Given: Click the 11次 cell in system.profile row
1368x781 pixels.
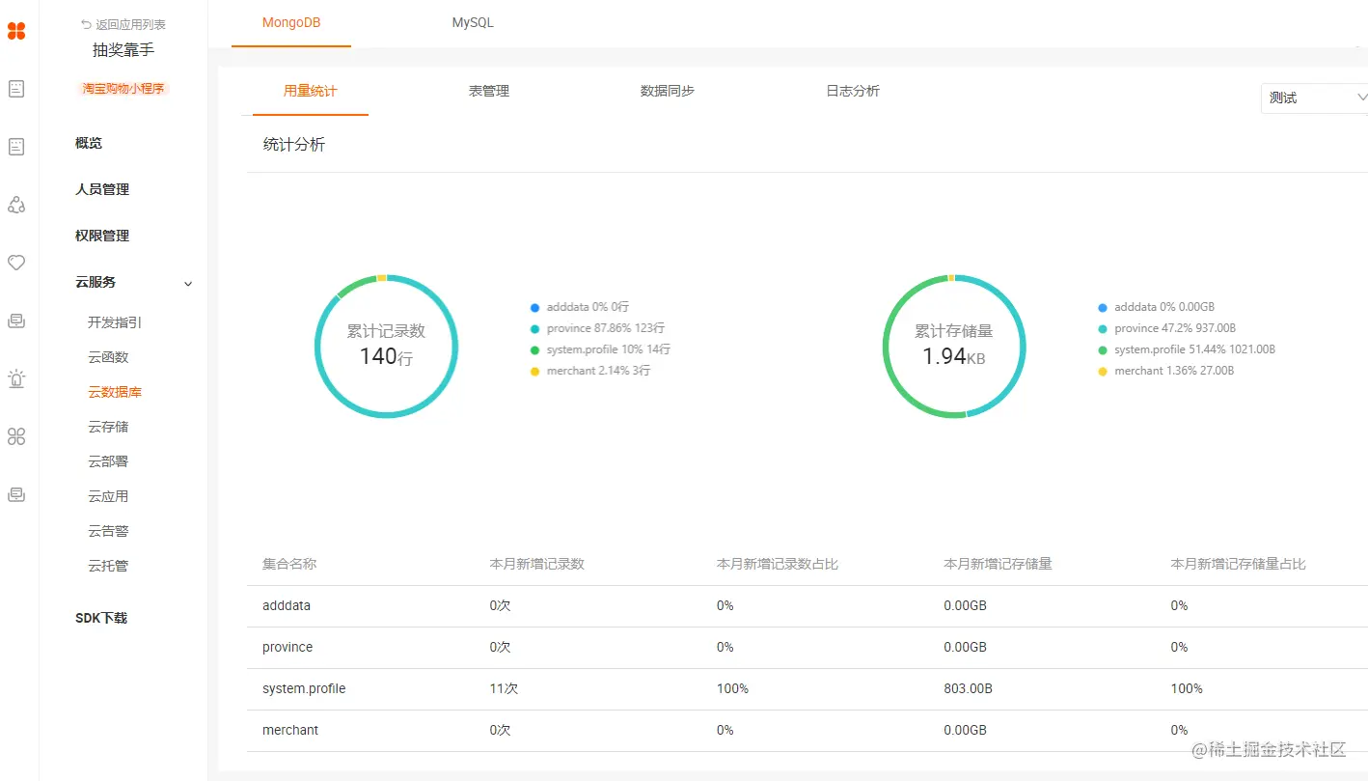Looking at the screenshot, I should [504, 688].
